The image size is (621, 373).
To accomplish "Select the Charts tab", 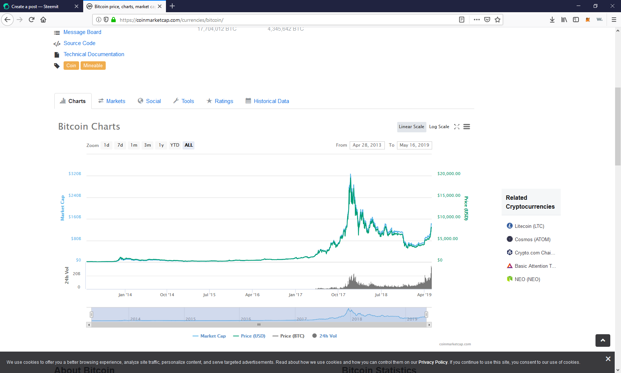I will pyautogui.click(x=73, y=101).
